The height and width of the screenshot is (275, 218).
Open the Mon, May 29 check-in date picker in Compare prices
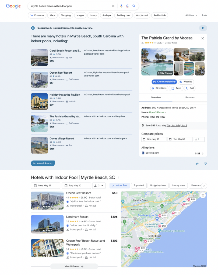154,139
